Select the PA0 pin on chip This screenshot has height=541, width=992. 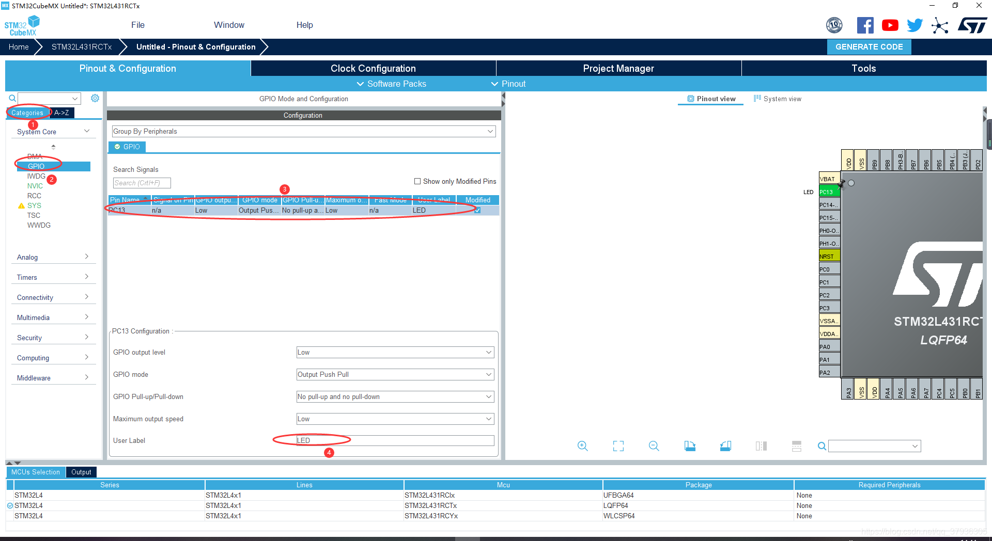point(830,347)
